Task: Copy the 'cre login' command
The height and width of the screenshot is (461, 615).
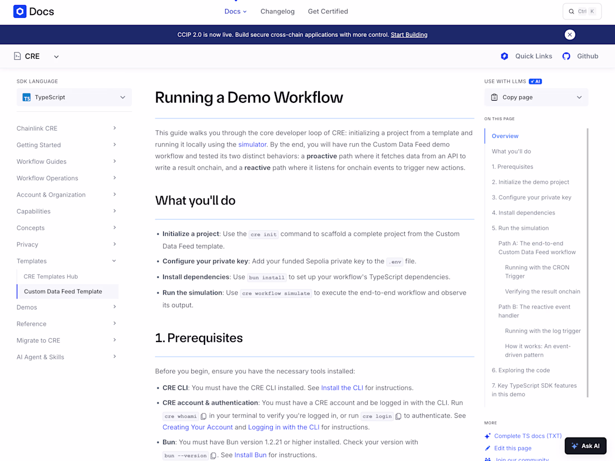Action: point(398,416)
